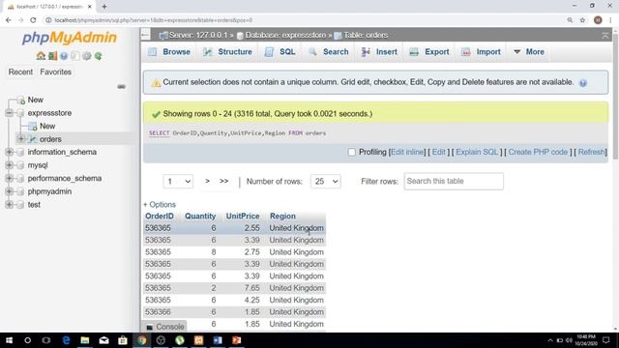619x348 pixels.
Task: Create a New table under expressstore
Action: 47,127
